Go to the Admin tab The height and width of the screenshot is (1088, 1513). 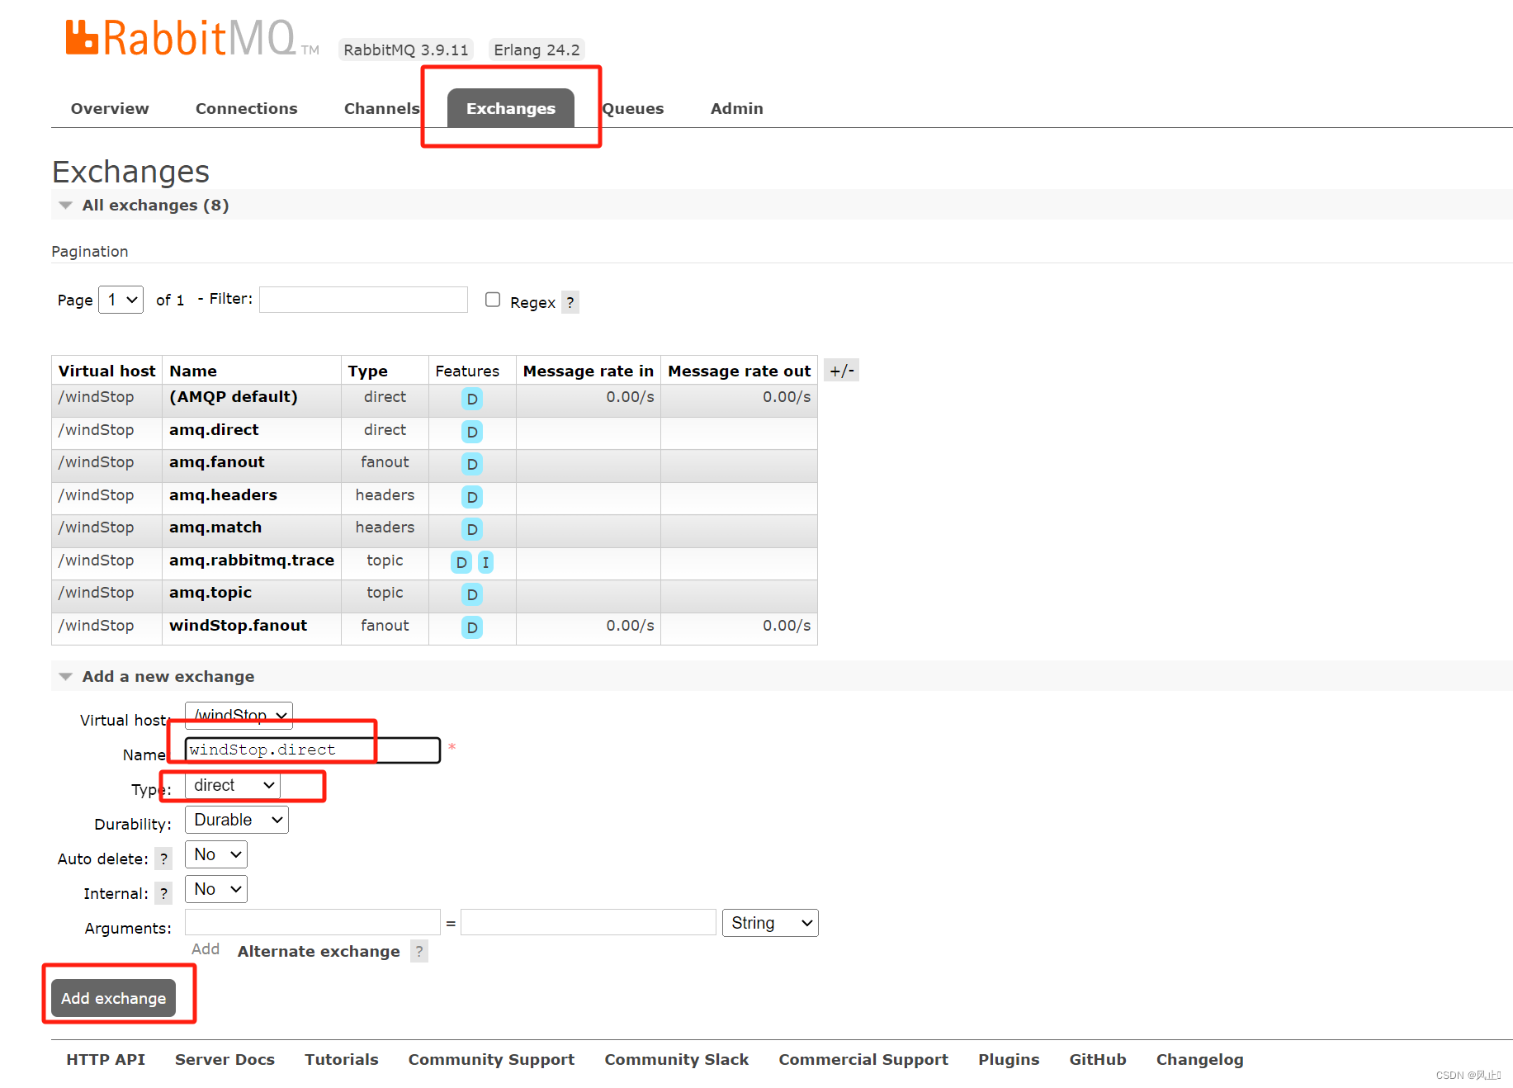click(x=737, y=108)
